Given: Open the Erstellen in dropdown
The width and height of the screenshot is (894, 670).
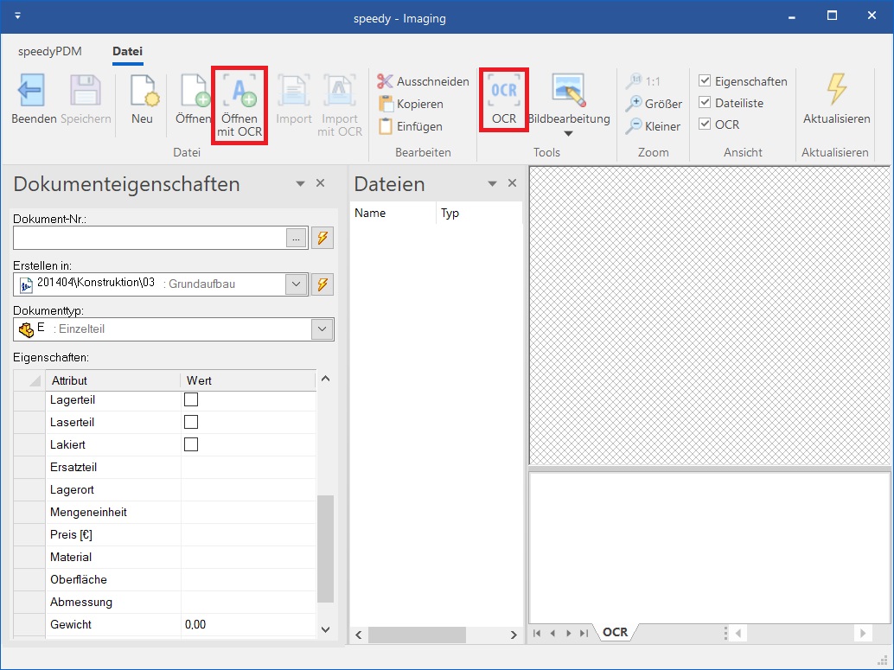Looking at the screenshot, I should click(297, 284).
